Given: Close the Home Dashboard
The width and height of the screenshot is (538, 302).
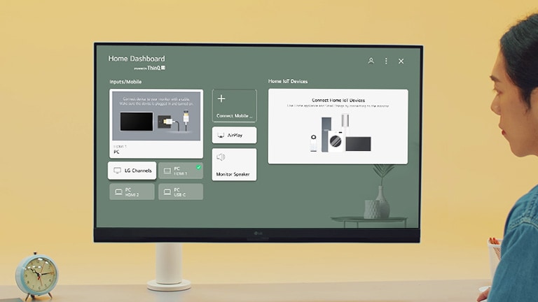Looking at the screenshot, I should pos(401,61).
